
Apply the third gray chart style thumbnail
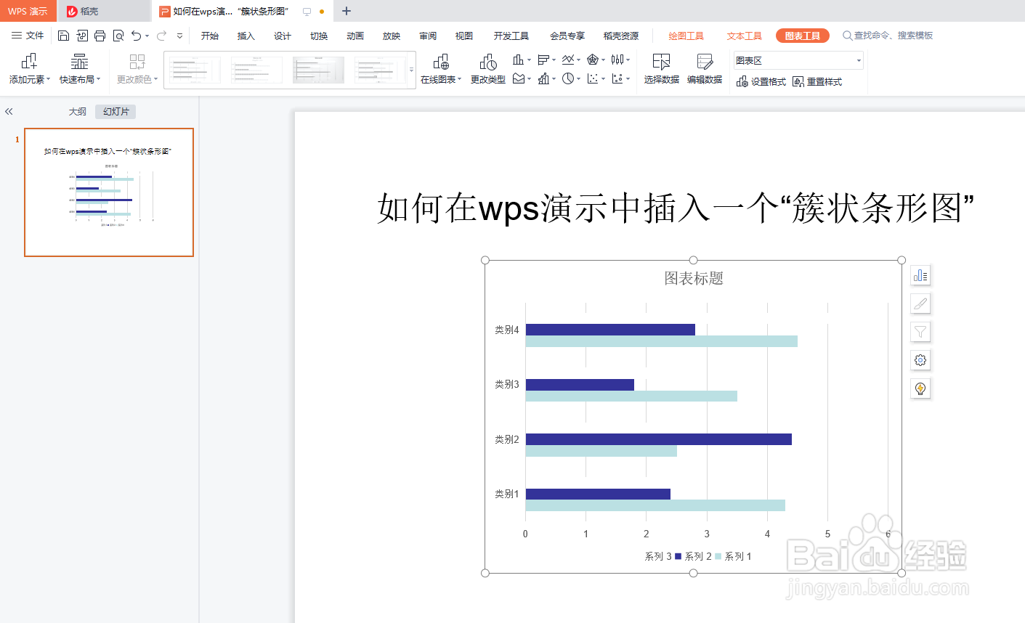tap(318, 70)
